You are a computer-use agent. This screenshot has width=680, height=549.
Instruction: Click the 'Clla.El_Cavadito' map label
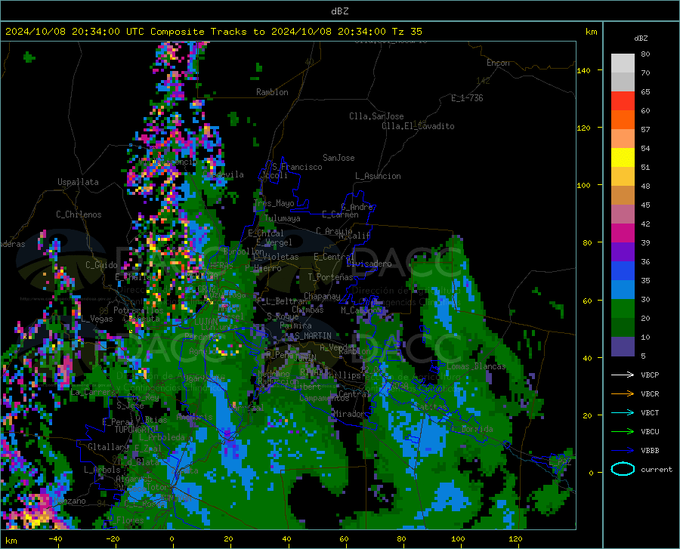[x=418, y=126]
